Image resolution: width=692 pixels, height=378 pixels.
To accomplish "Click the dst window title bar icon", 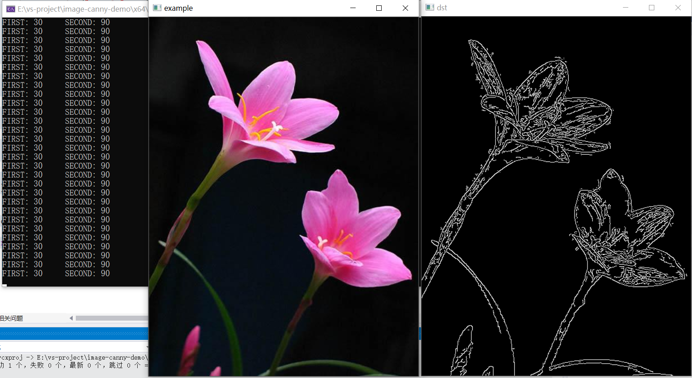I will [430, 7].
